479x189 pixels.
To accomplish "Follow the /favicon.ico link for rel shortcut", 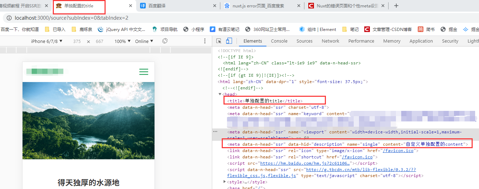I will coord(357,157).
